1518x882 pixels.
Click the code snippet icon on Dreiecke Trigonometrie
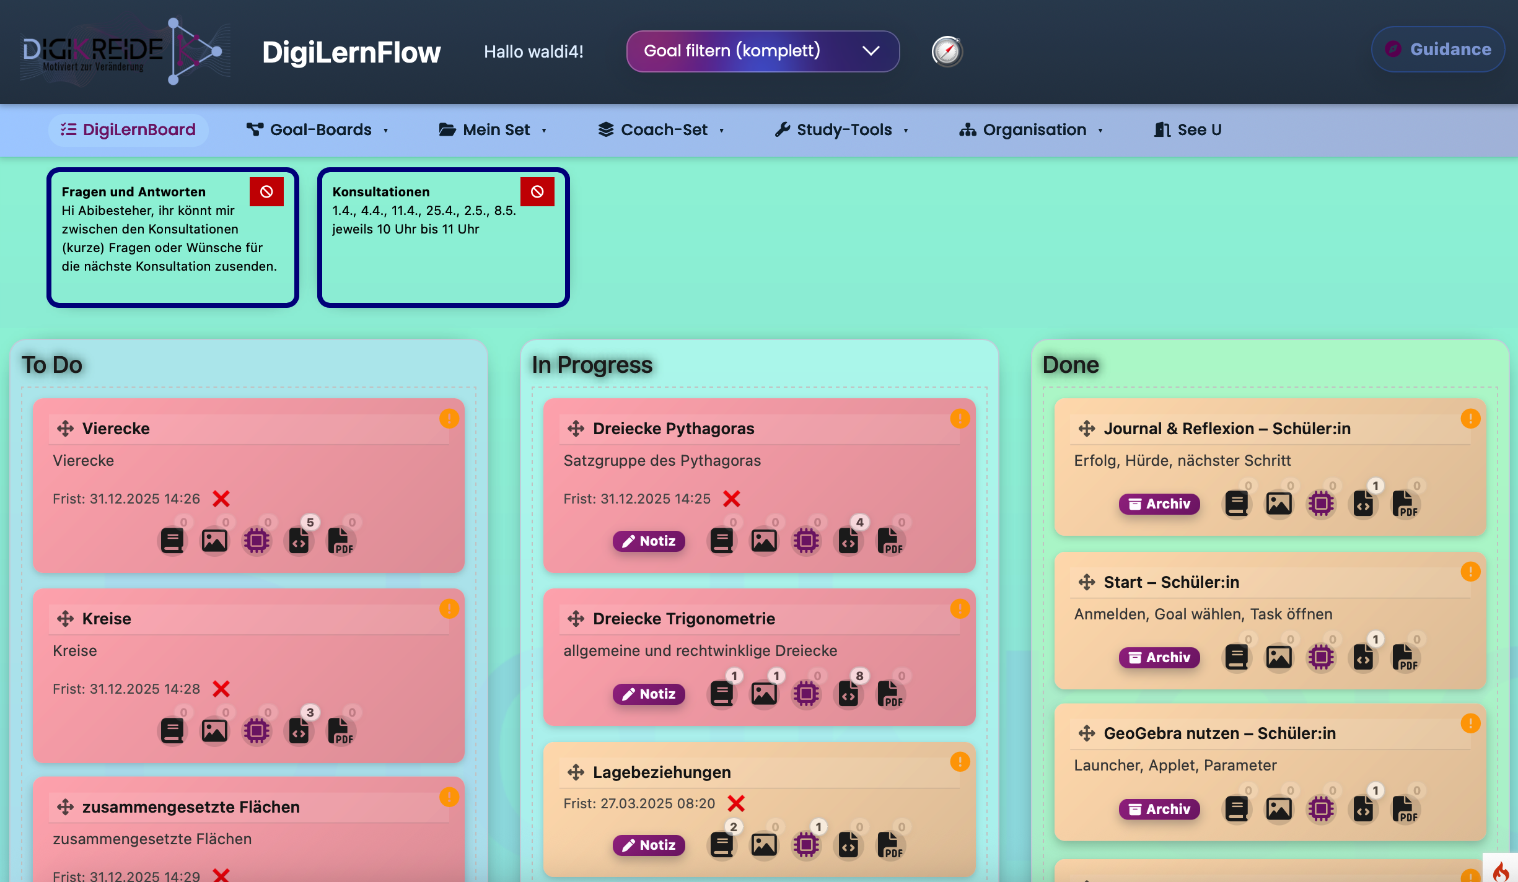(848, 694)
